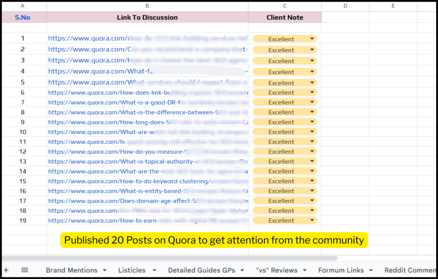Open the Quora link in row 1
This screenshot has height=279, width=438.
(x=148, y=38)
